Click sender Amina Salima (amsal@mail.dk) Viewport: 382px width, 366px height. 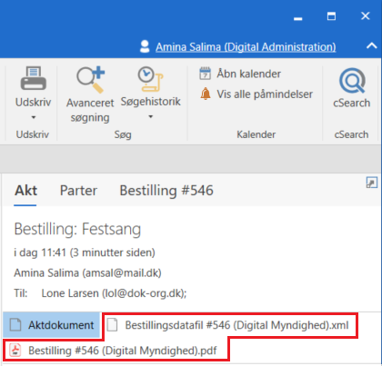(x=87, y=273)
